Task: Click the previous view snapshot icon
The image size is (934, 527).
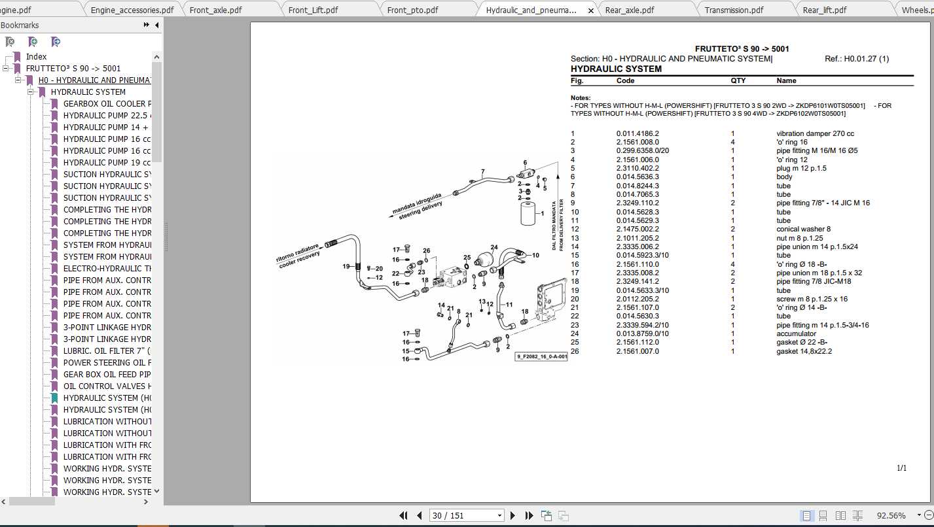Action: tap(546, 515)
